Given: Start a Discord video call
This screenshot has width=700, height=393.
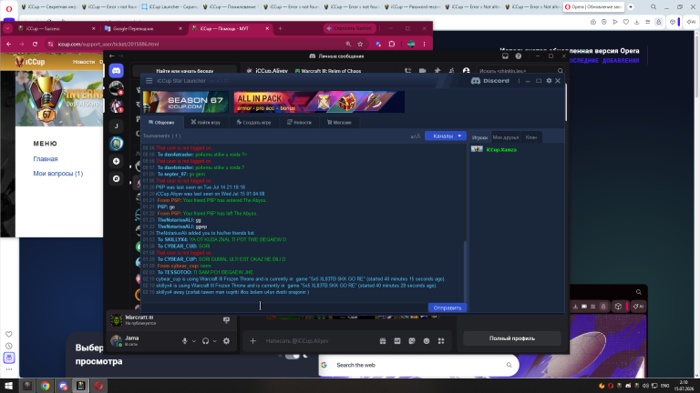Looking at the screenshot, I should point(422,71).
